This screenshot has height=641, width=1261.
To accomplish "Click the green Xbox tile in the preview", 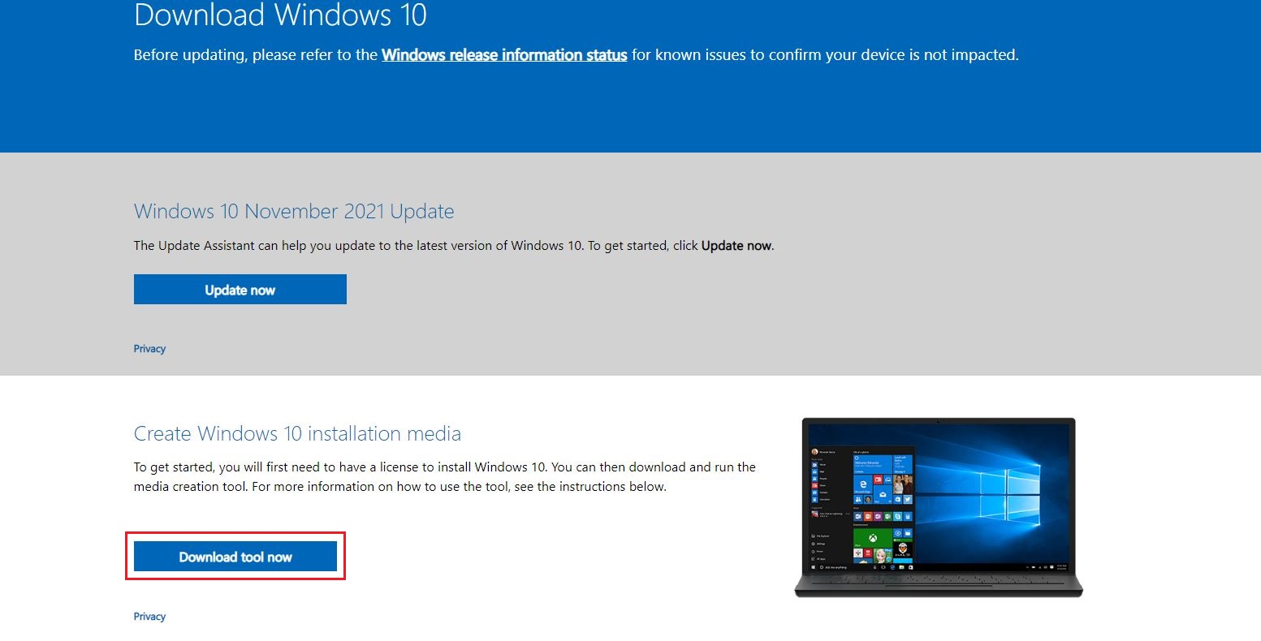I will tap(873, 536).
